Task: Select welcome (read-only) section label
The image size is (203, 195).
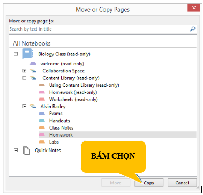Action: coord(62,64)
